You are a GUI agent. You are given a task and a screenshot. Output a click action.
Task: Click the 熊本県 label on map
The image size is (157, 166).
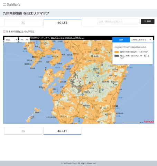95,56
